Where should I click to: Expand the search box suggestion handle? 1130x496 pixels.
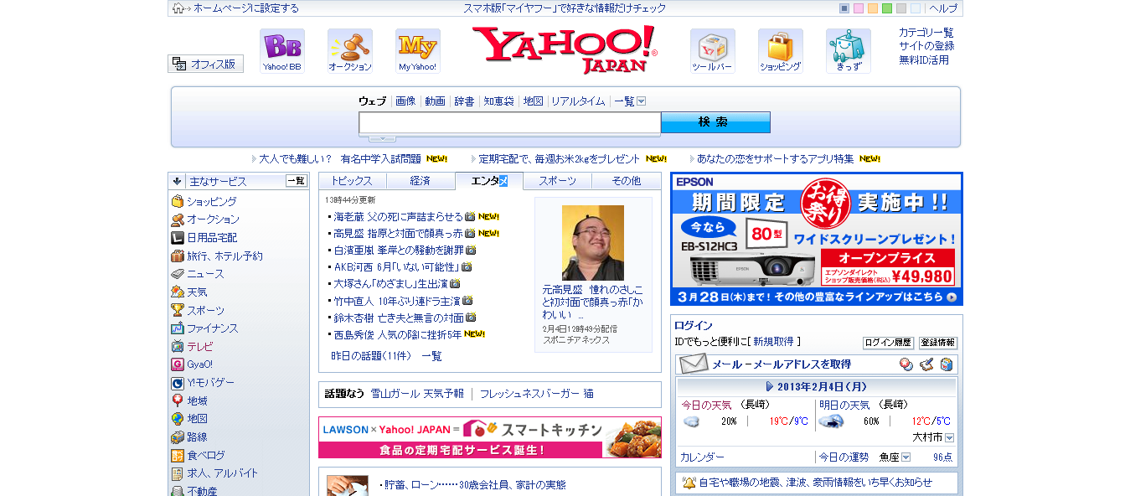[x=381, y=138]
